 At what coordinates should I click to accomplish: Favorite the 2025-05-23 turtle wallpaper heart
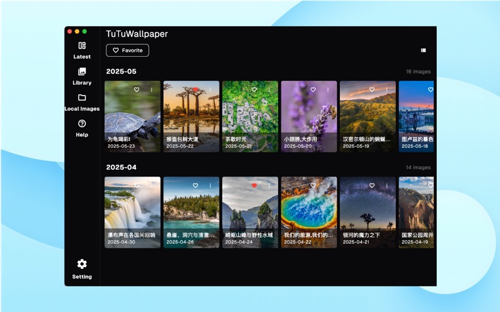[x=136, y=90]
